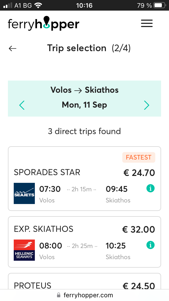Select the Sporades Star trip name
The image size is (169, 301).
[x=47, y=172]
